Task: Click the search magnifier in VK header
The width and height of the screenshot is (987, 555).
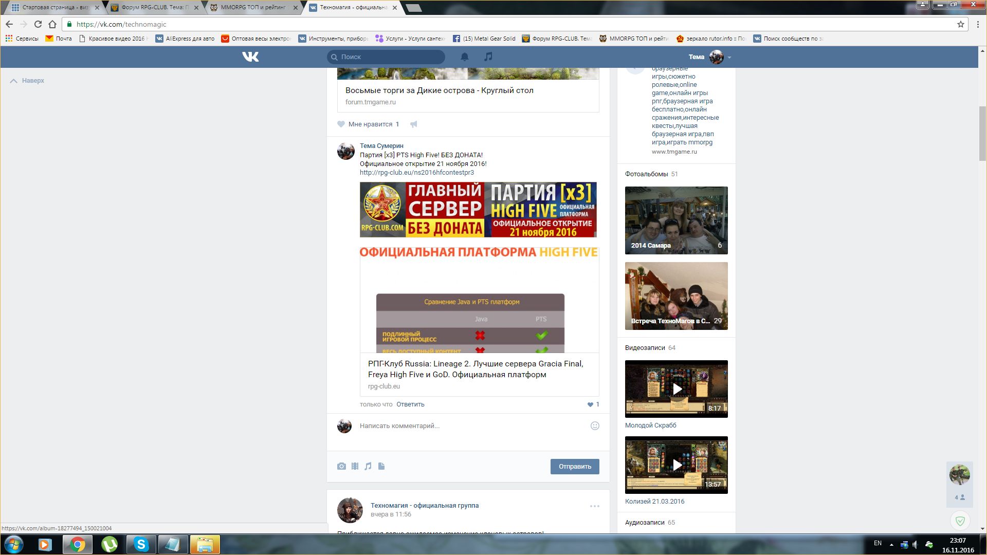Action: pyautogui.click(x=334, y=57)
